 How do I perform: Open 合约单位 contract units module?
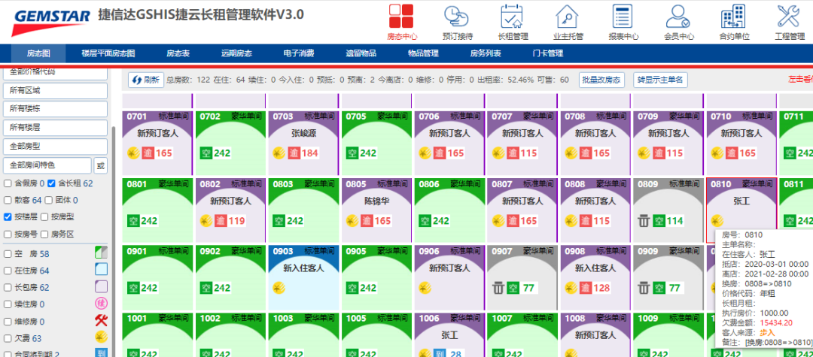[x=734, y=21]
